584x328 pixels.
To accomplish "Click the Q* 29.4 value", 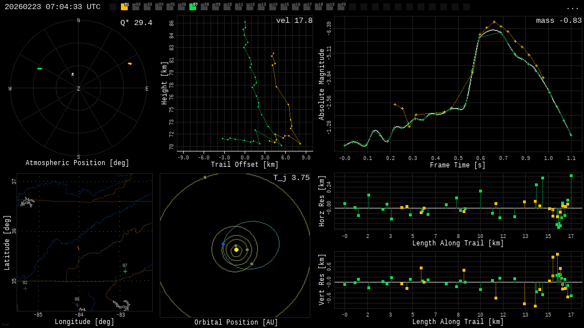I will pyautogui.click(x=136, y=23).
